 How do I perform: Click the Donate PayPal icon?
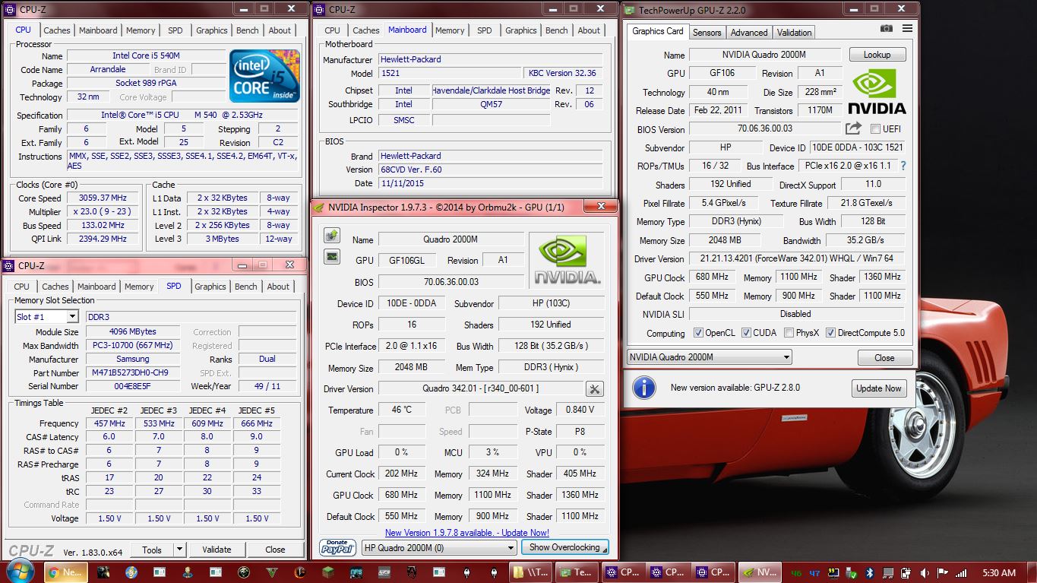click(337, 547)
